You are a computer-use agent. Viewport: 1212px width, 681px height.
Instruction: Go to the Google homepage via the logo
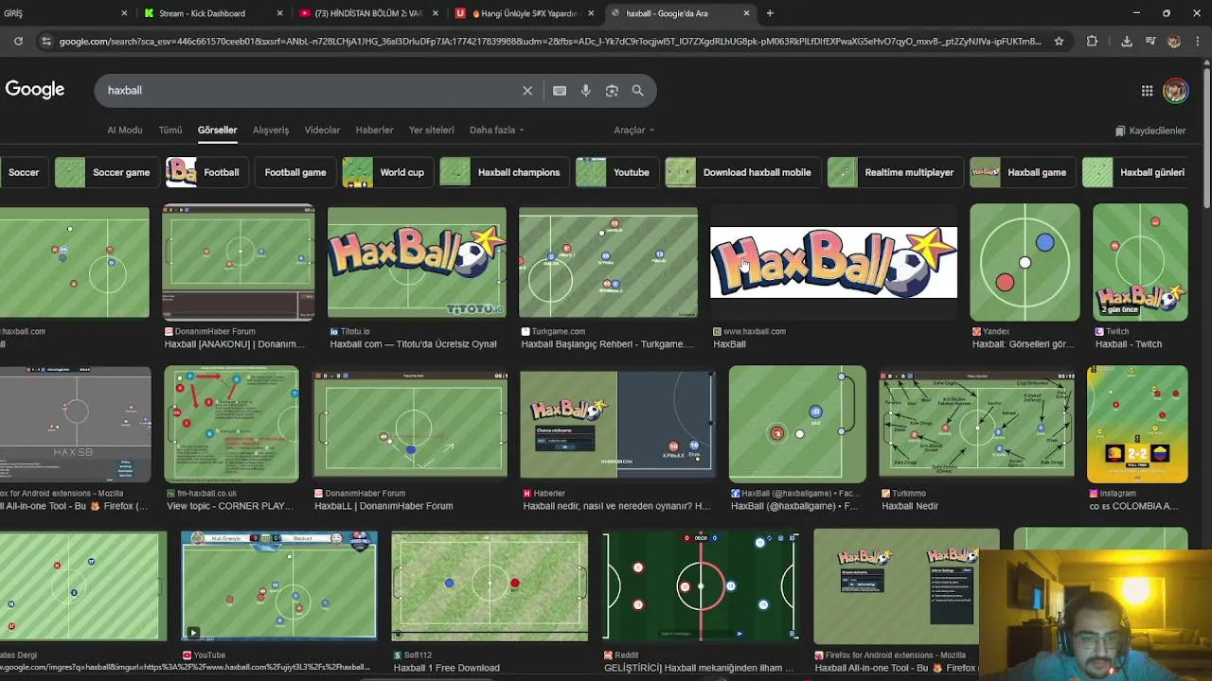35,90
